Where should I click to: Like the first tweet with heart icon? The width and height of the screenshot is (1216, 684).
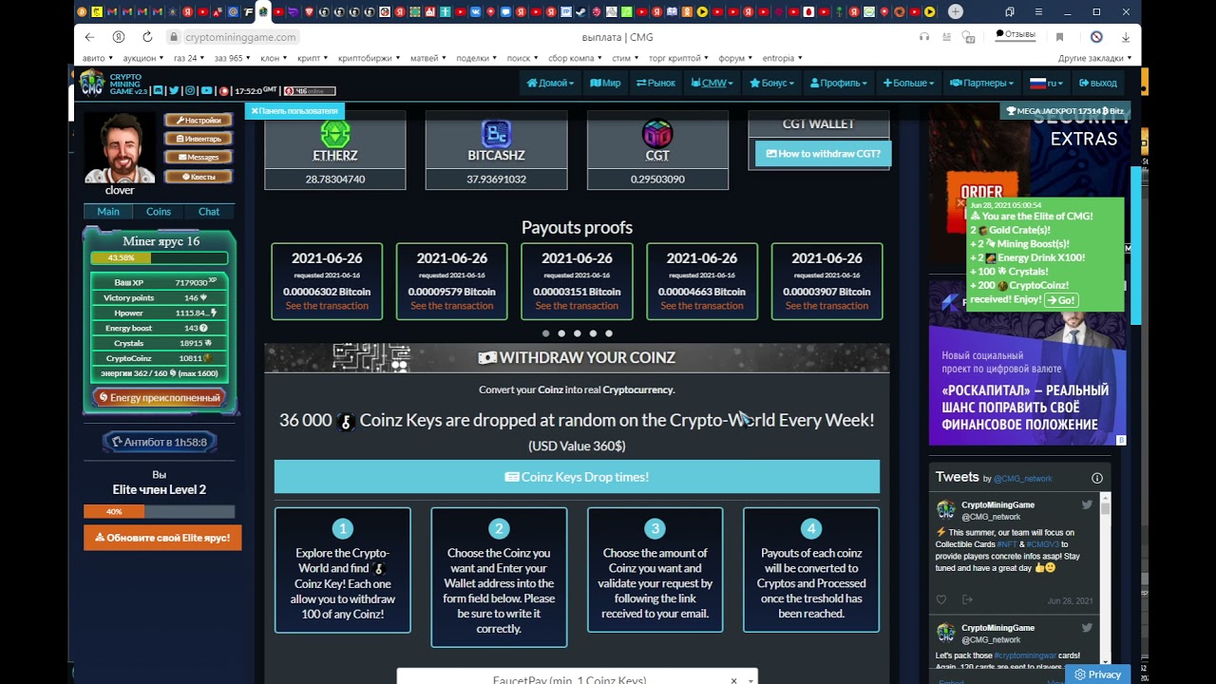coord(941,599)
